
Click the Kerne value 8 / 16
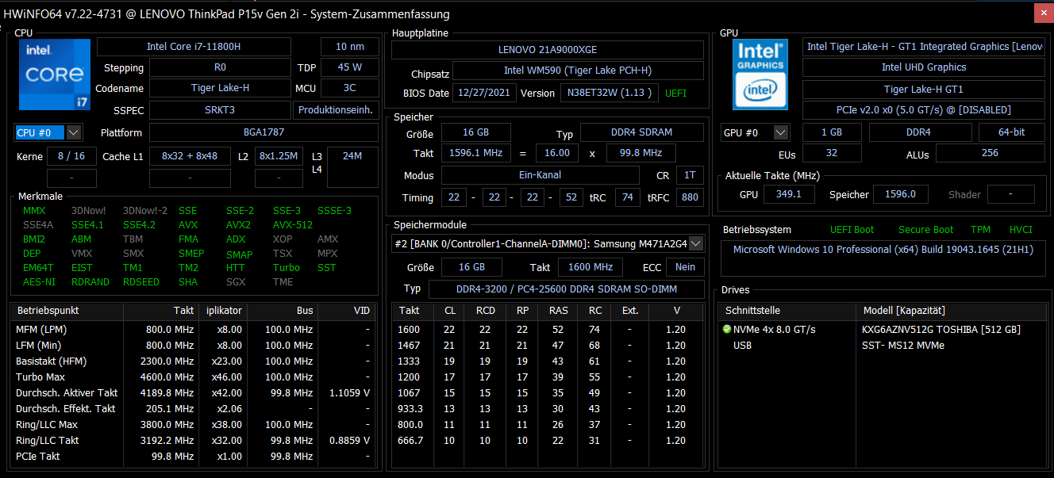tap(71, 156)
